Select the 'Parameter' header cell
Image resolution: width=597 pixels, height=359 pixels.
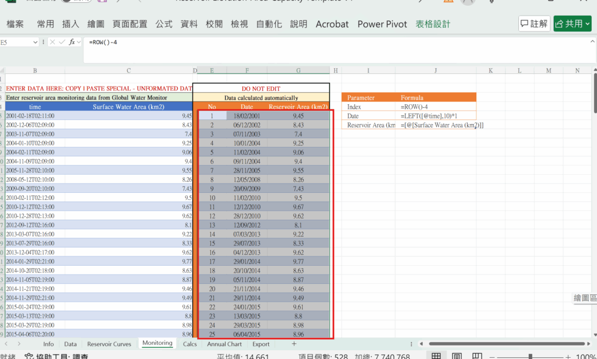(368, 97)
